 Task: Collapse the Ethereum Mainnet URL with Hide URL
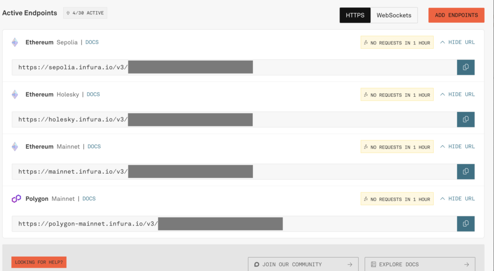(x=457, y=147)
